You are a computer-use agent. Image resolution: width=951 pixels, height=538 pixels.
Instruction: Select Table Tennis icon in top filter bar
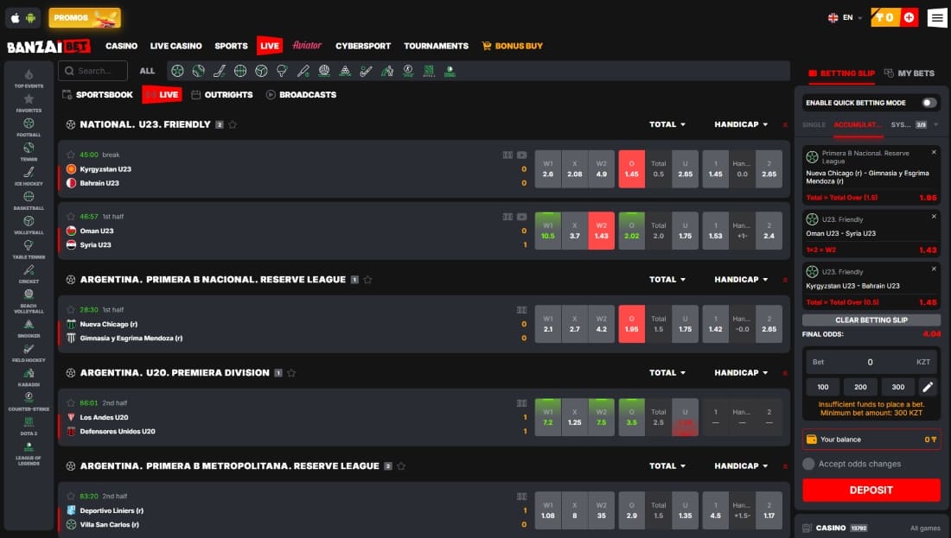coord(282,71)
